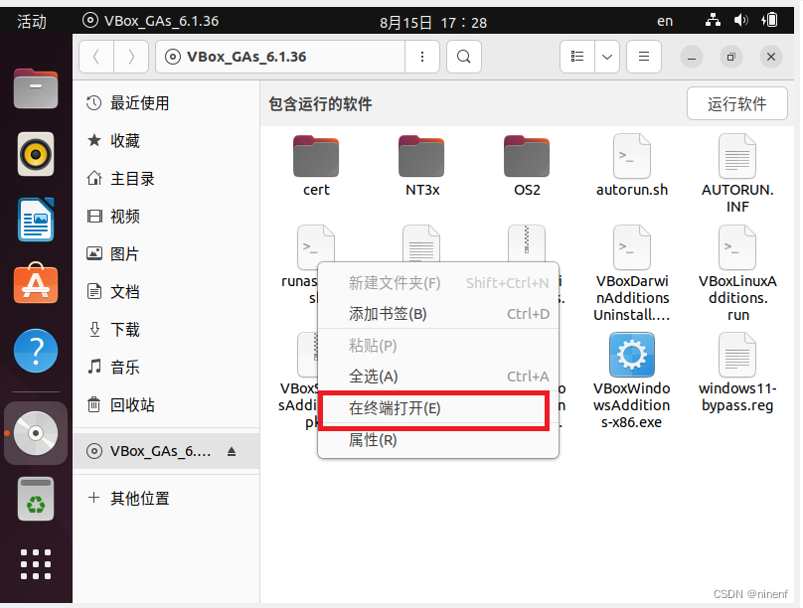Open Trash from the dock
Viewport: 803px width, 608px height.
pyautogui.click(x=36, y=499)
